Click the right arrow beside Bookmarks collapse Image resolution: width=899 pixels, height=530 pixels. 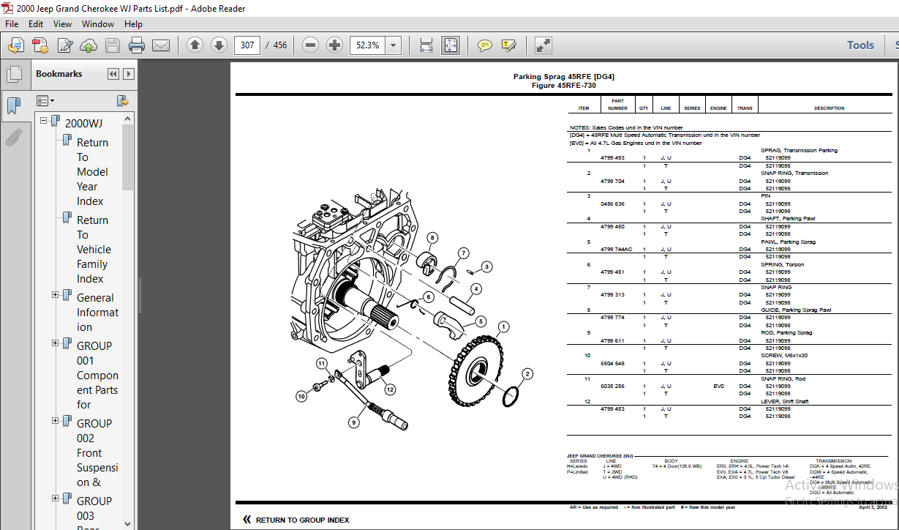coord(129,74)
